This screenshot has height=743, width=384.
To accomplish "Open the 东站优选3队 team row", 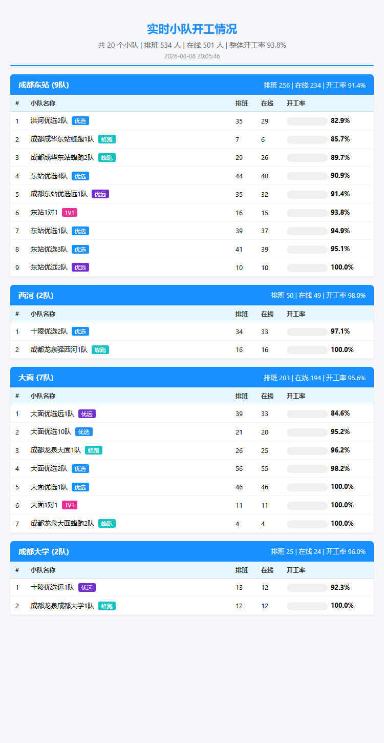I will pyautogui.click(x=192, y=250).
